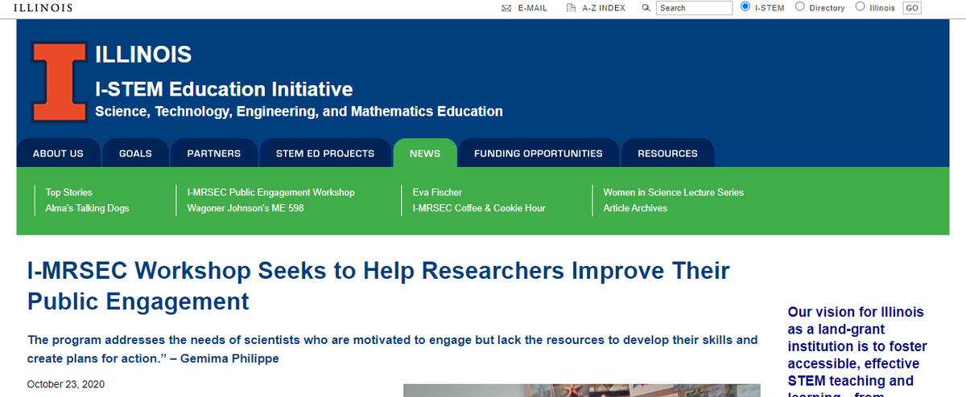
Task: Select the I-STEM search radio button
Action: 745,6
